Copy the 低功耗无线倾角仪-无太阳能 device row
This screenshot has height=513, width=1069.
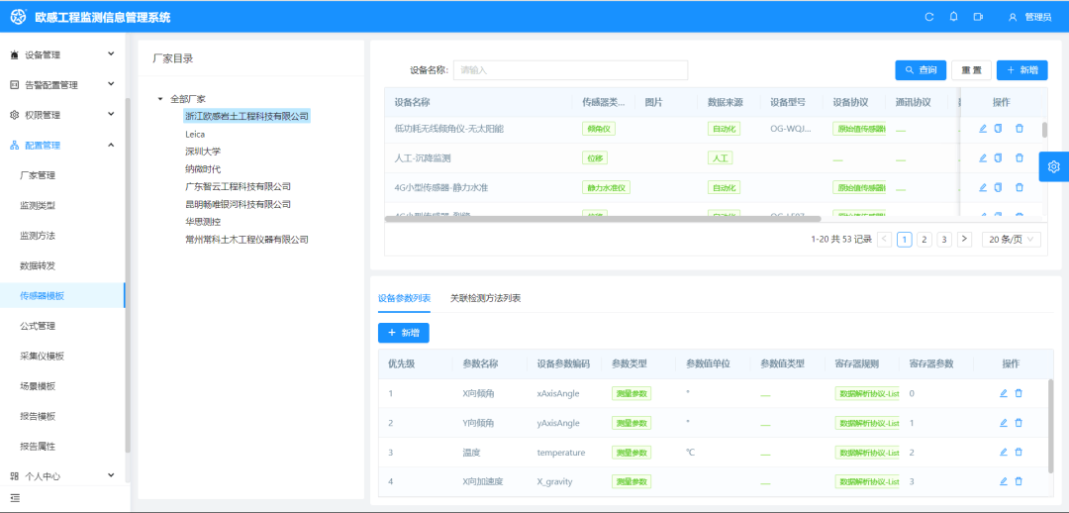(x=998, y=129)
